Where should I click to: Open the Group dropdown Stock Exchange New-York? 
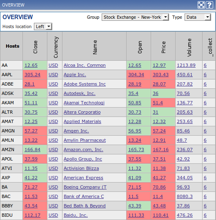tap(135, 17)
